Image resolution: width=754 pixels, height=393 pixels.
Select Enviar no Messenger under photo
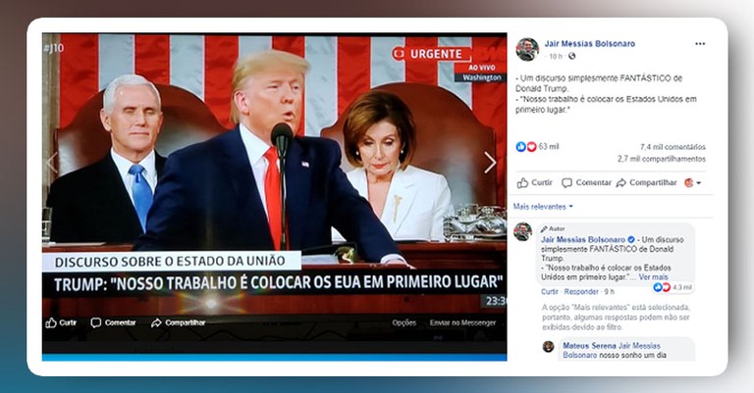(462, 323)
